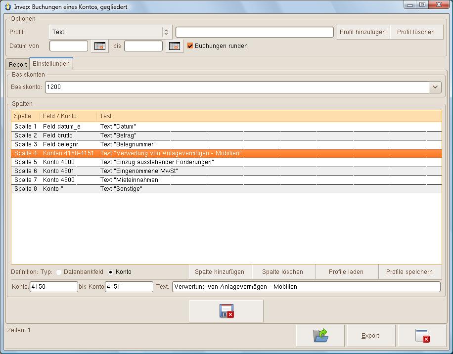Click the Text field with Verwertung von Anlagevermögen

(306, 287)
